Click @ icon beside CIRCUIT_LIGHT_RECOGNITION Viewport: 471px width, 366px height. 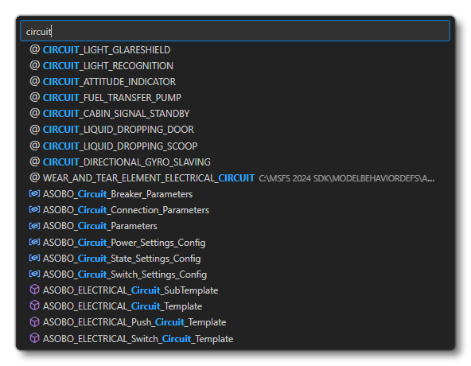tap(34, 65)
